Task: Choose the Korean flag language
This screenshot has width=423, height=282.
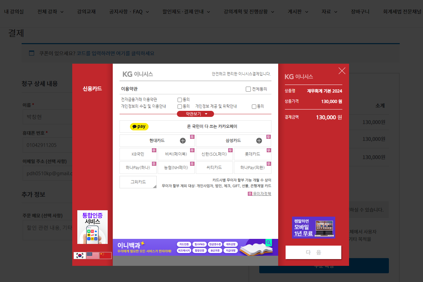Action: point(80,255)
